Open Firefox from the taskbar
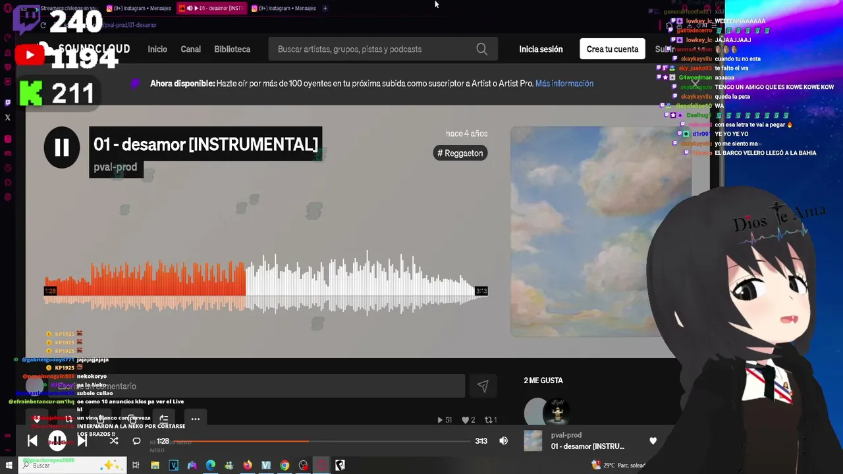The image size is (843, 474). (248, 465)
